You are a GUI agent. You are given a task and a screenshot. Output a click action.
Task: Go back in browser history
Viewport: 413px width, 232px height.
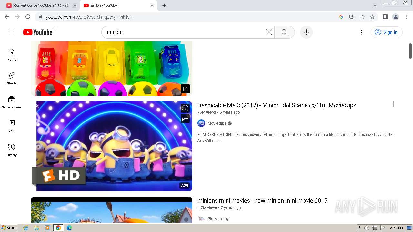[x=7, y=17]
